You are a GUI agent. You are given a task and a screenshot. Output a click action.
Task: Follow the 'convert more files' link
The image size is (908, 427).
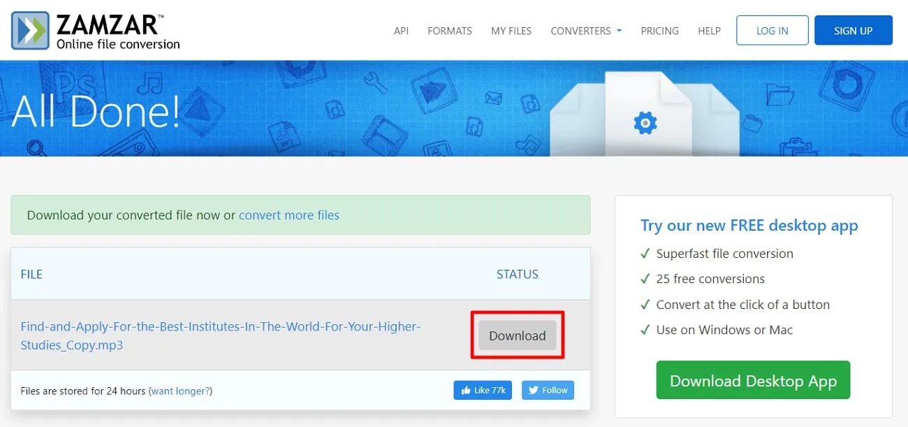pos(289,215)
